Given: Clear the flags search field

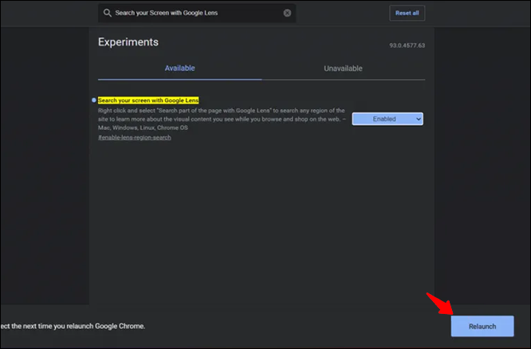Looking at the screenshot, I should coord(287,13).
